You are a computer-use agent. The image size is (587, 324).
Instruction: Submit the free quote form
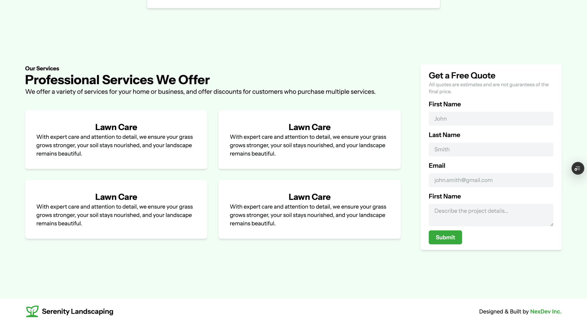[445, 237]
